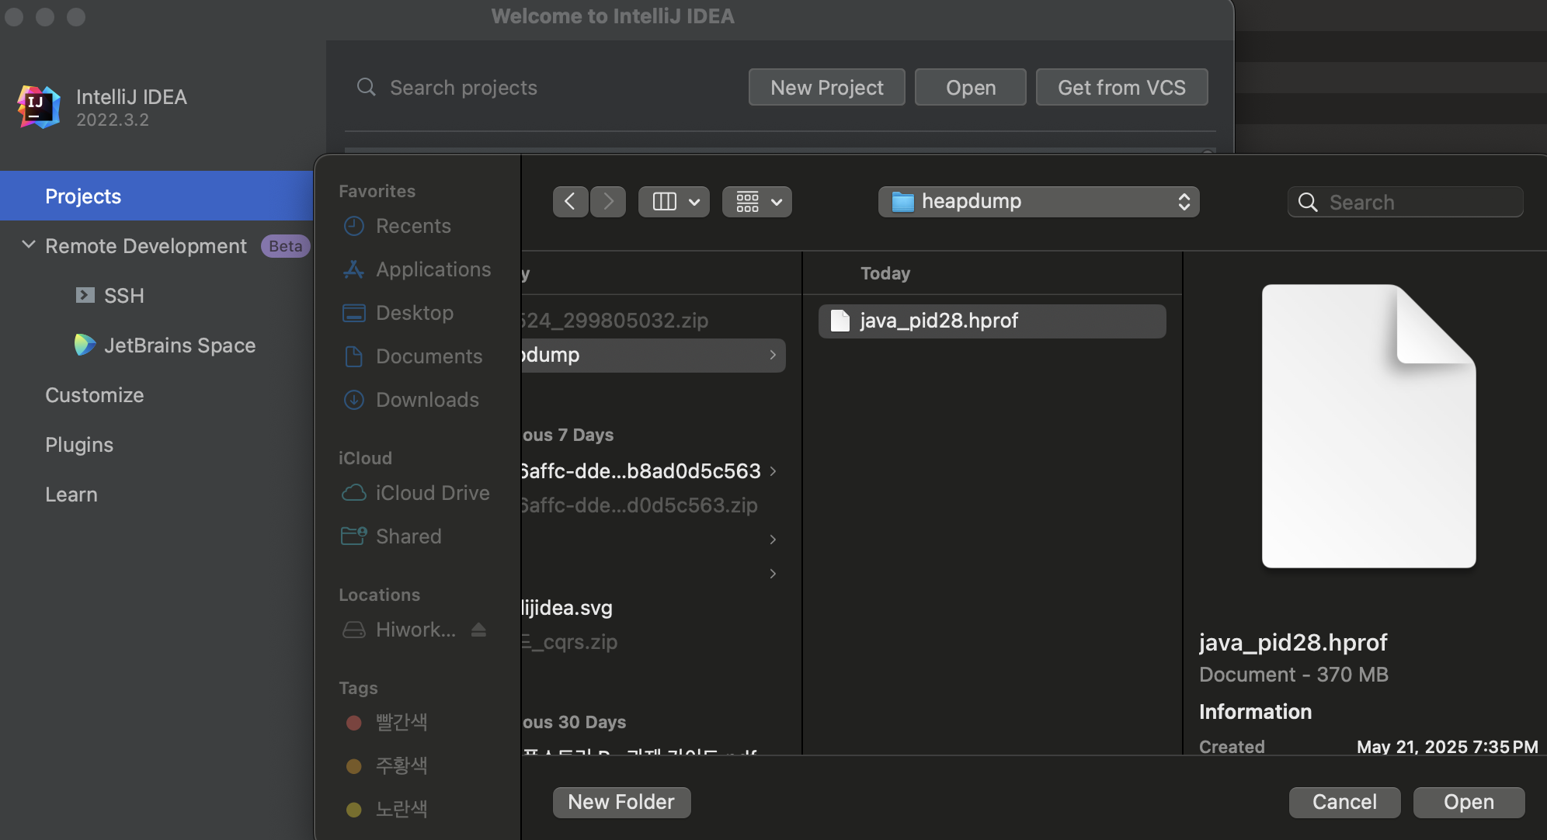Collapse the Remote Development section
The width and height of the screenshot is (1547, 840).
(29, 245)
